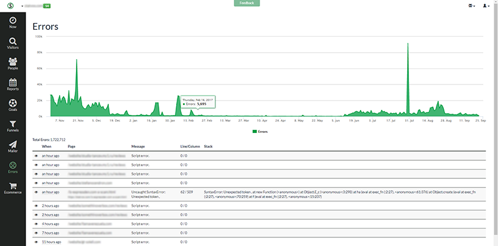Click the Line/Column column header
The height and width of the screenshot is (246, 498).
click(190, 147)
